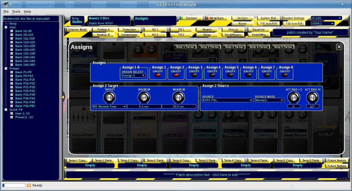The height and width of the screenshot is (191, 352).
Task: Toggle Assign 1 ON/OFF switch
Action: (158, 75)
